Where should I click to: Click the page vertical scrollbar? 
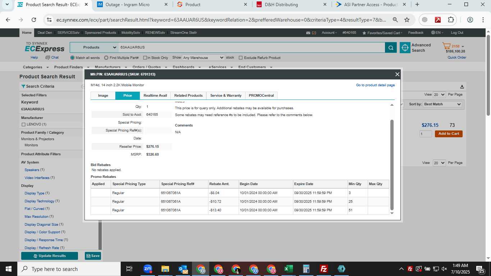tap(488, 75)
